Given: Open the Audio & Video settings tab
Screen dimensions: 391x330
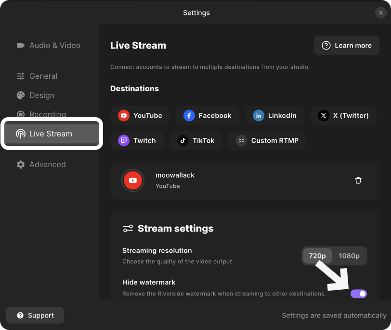Looking at the screenshot, I should (x=48, y=46).
